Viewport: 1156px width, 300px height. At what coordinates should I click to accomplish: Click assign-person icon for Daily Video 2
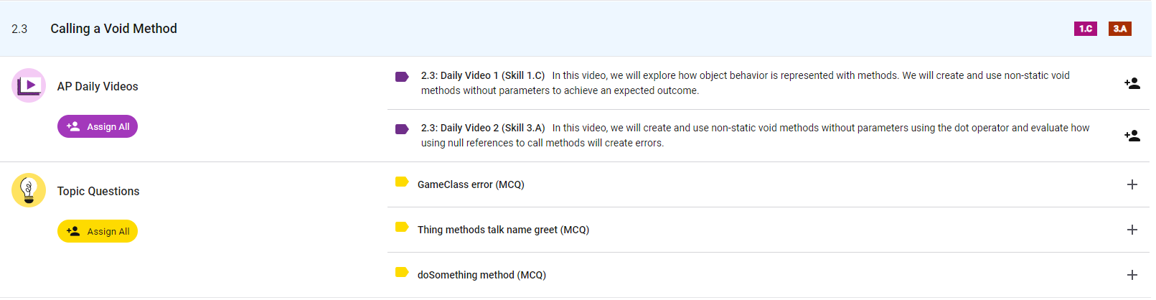(1132, 136)
